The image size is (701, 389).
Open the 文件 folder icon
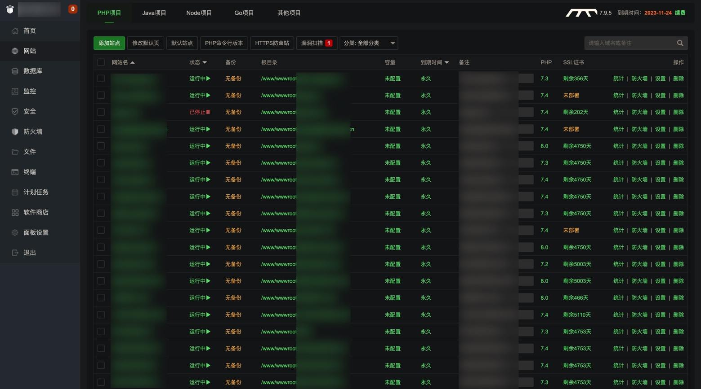pyautogui.click(x=15, y=152)
